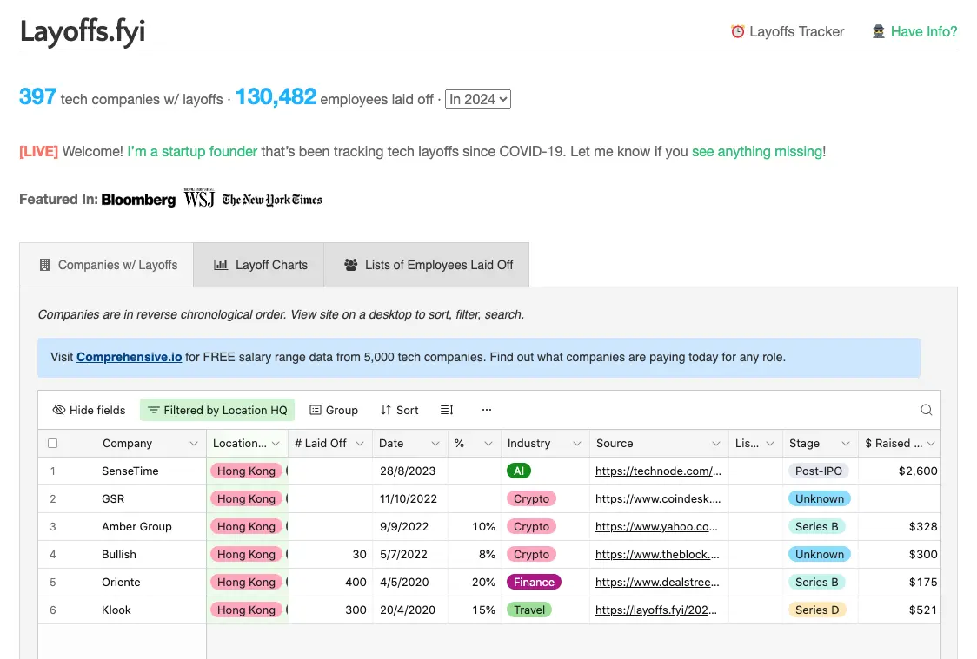Expand the Date column header menu
977x659 pixels.
pyautogui.click(x=435, y=443)
